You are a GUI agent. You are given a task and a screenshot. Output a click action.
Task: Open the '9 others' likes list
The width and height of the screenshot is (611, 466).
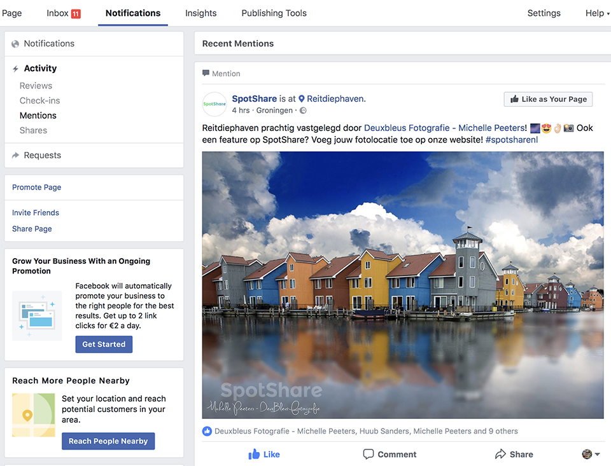(503, 431)
